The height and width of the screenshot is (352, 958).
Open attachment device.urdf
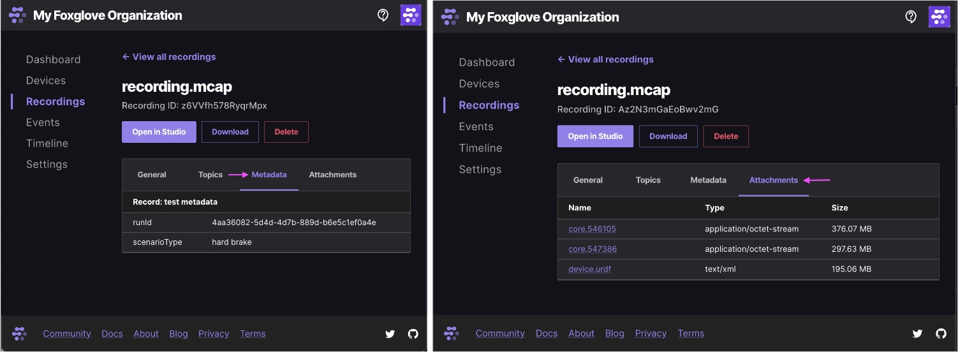click(589, 269)
